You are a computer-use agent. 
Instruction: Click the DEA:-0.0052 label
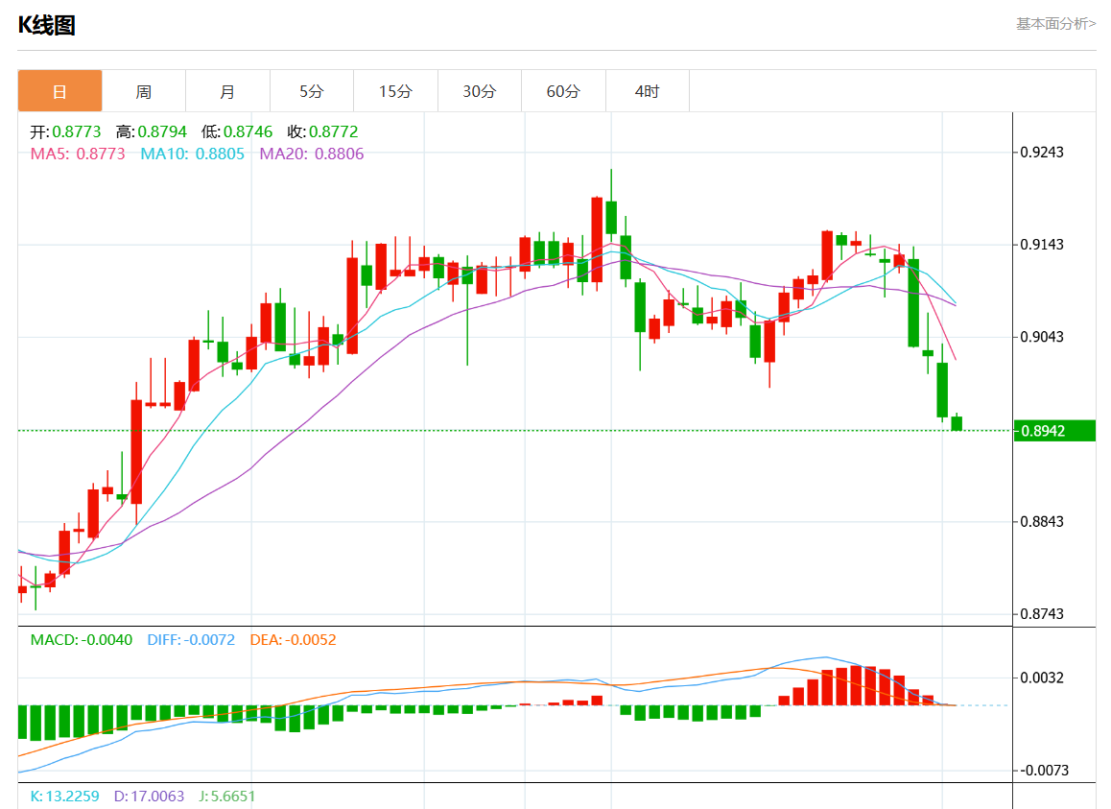[294, 639]
